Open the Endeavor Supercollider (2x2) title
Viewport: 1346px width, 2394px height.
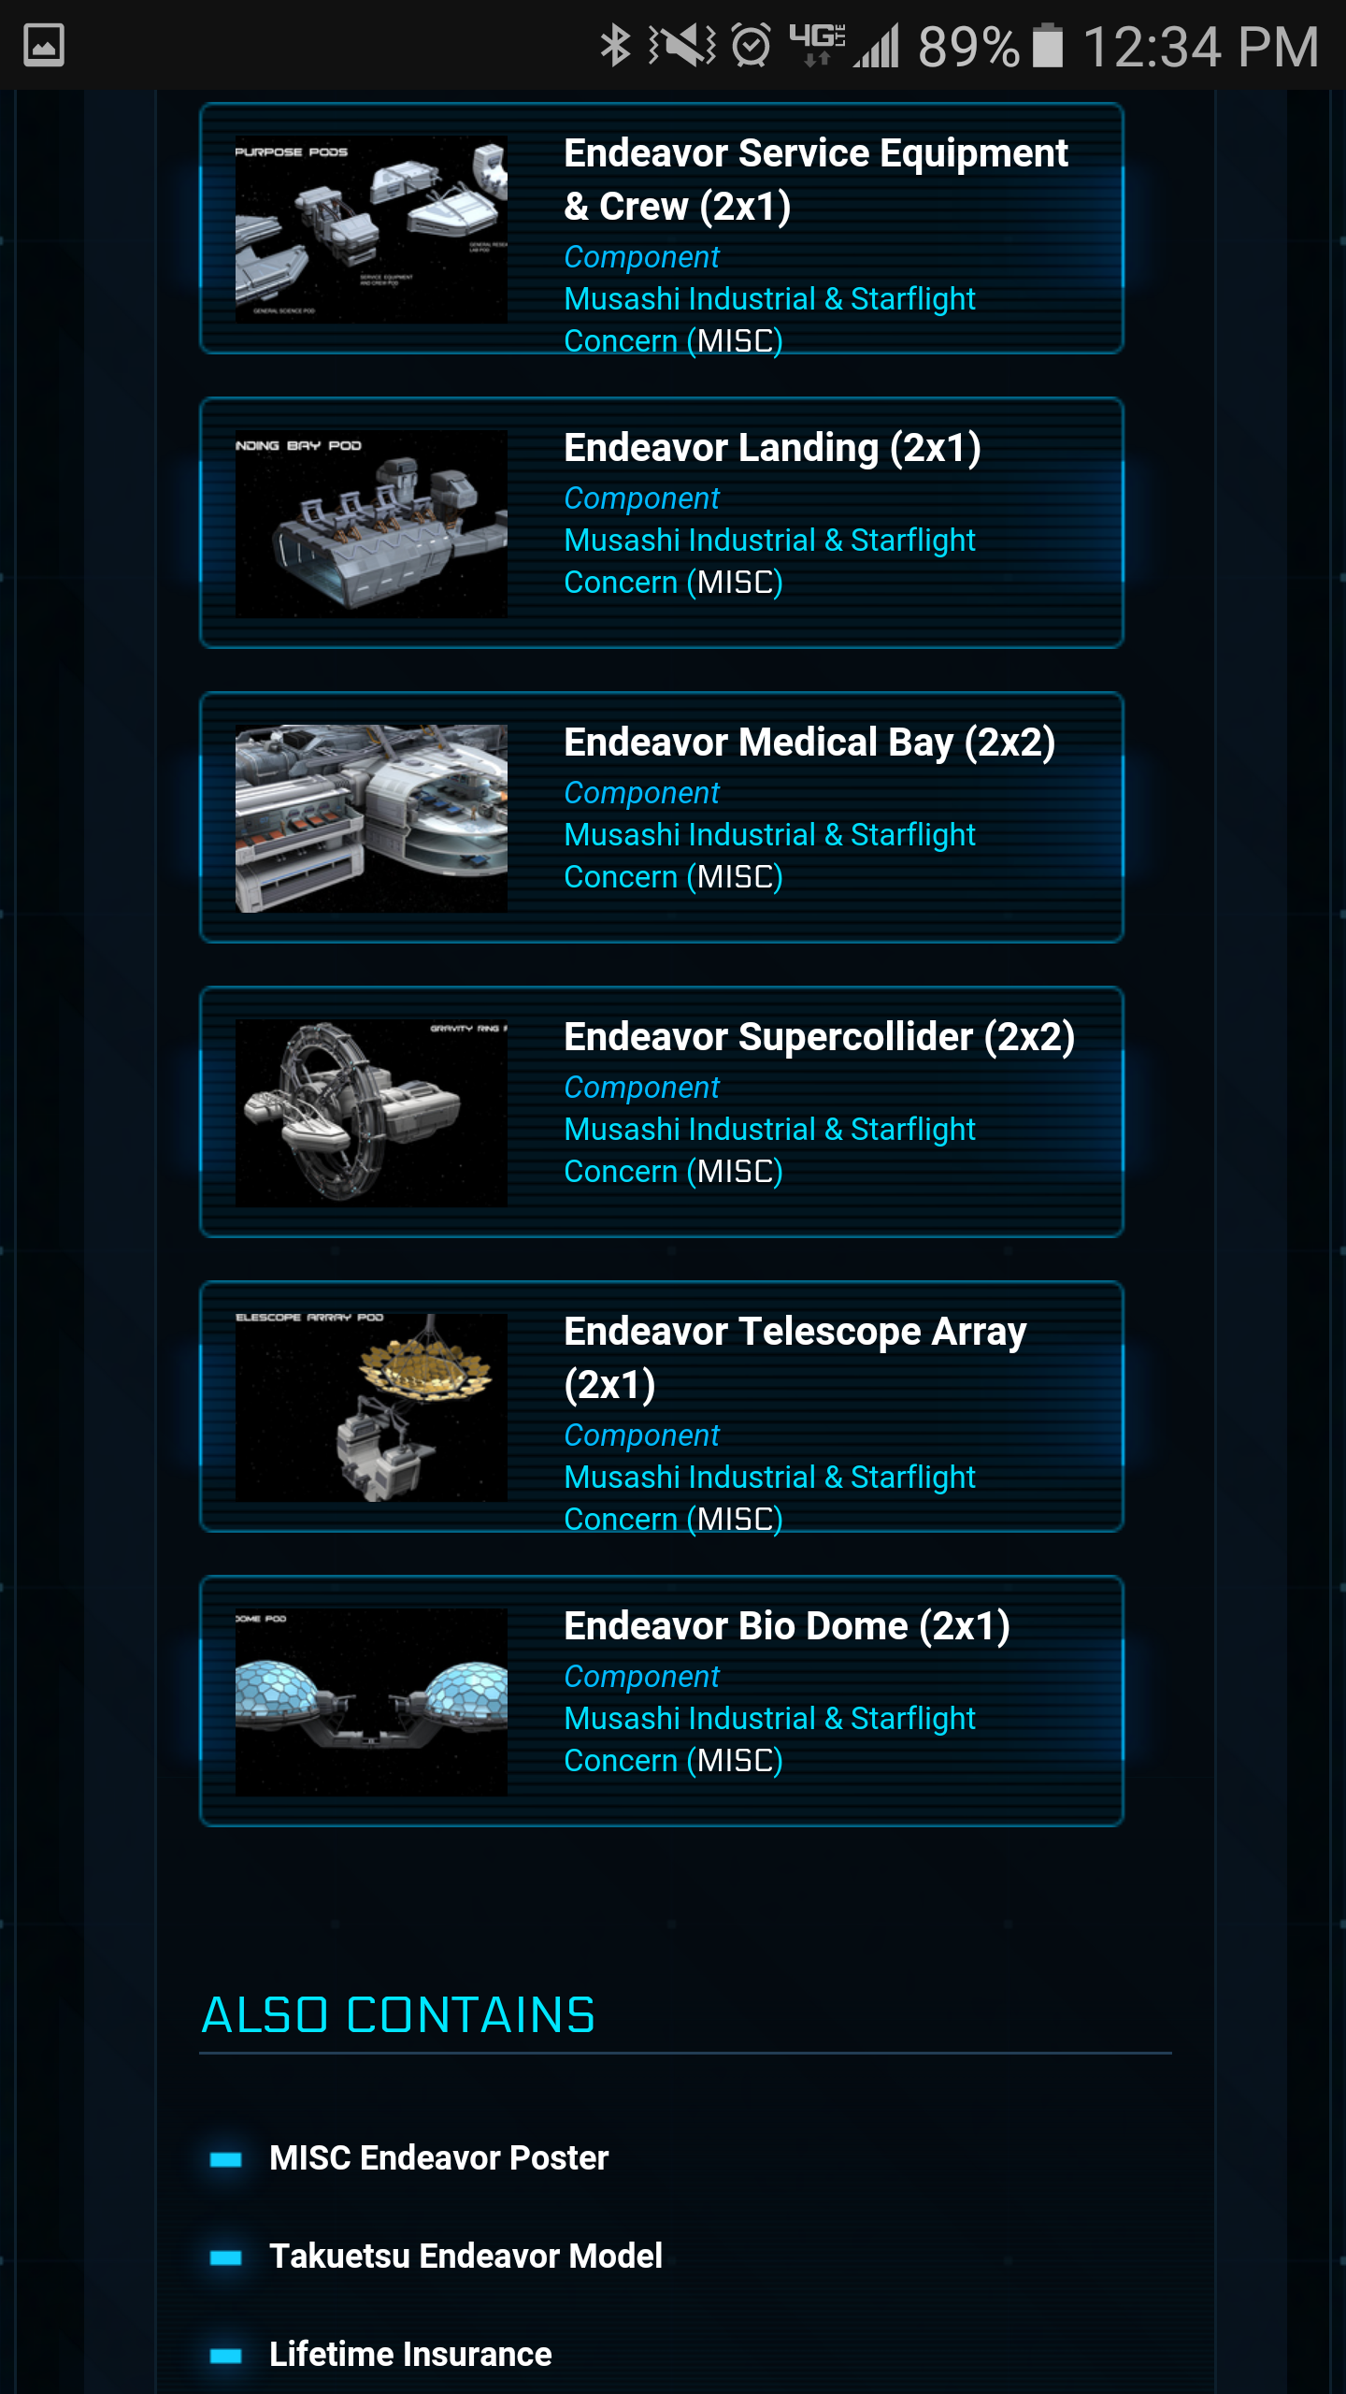point(820,1037)
